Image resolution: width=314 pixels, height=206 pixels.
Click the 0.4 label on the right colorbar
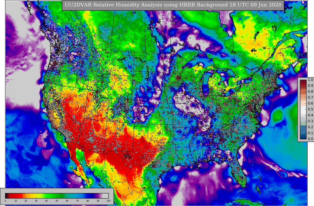pos(310,115)
